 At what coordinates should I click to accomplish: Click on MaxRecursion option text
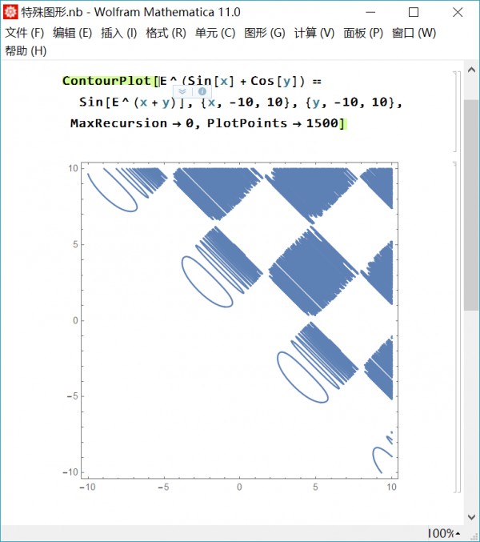118,123
